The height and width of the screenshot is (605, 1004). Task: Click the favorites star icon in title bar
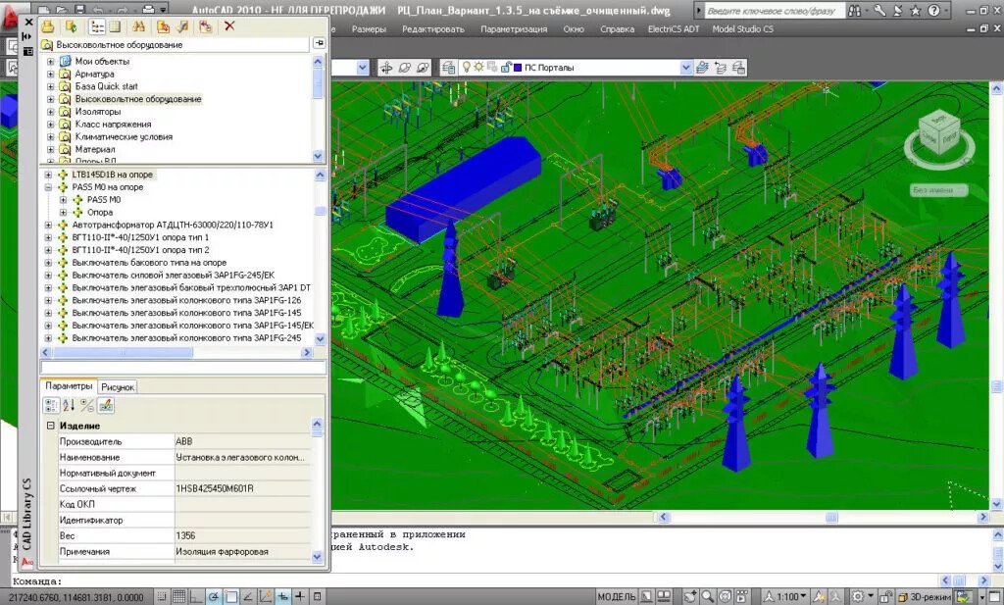915,10
